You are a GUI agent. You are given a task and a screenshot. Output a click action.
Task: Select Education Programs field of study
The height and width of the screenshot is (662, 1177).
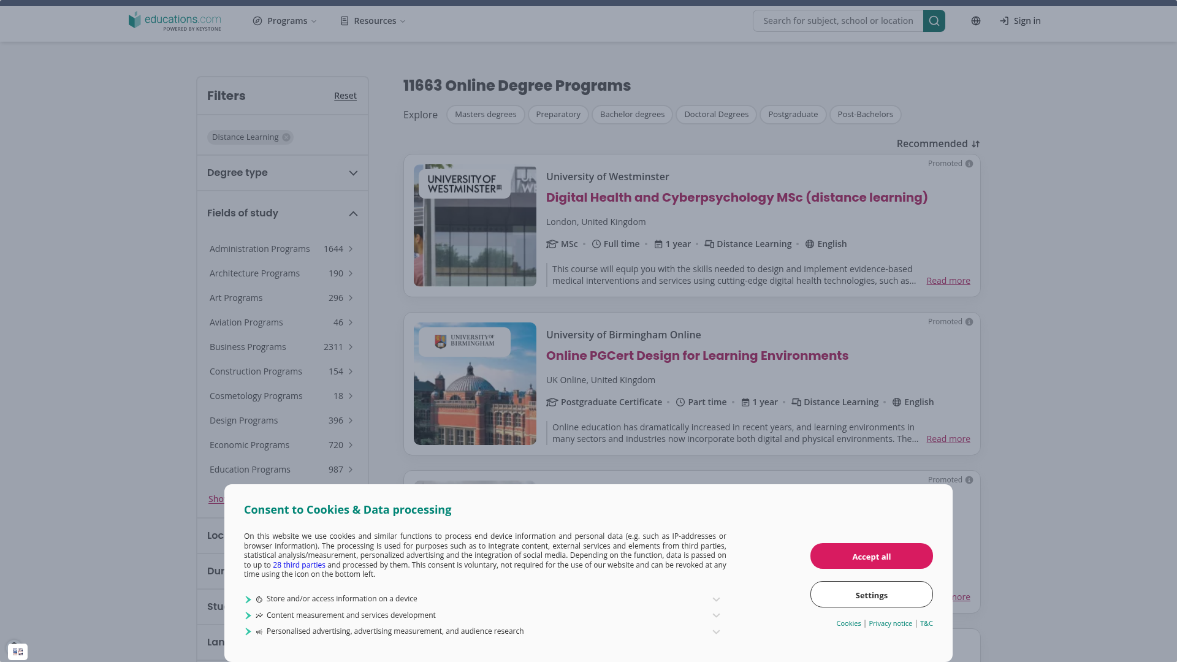(x=281, y=470)
